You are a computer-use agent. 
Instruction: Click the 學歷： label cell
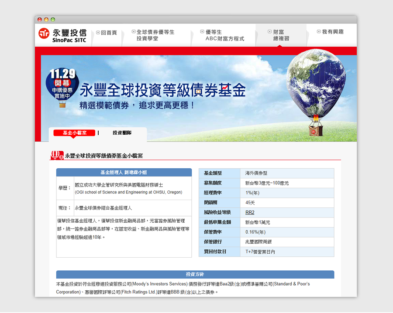tap(65, 188)
